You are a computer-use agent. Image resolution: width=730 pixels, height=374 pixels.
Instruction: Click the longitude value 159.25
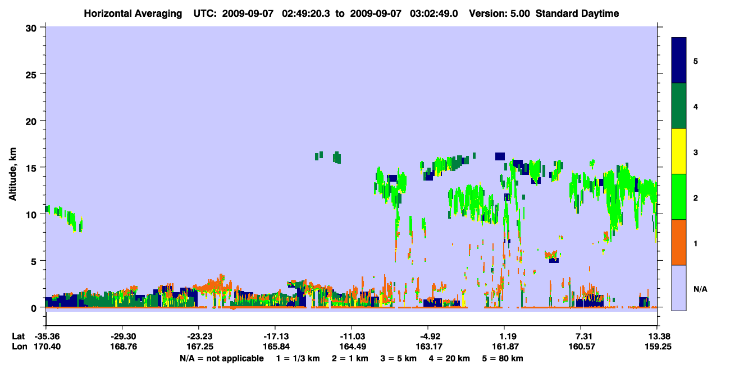coord(657,347)
